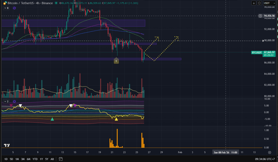Image resolution: width=278 pixels, height=162 pixels.
Task: Click the purple icon in oscillator pane
Action: [14, 101]
